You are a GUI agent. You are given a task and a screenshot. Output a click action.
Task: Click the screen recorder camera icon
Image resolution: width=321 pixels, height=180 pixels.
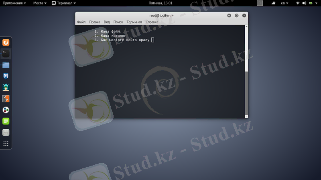273,3
